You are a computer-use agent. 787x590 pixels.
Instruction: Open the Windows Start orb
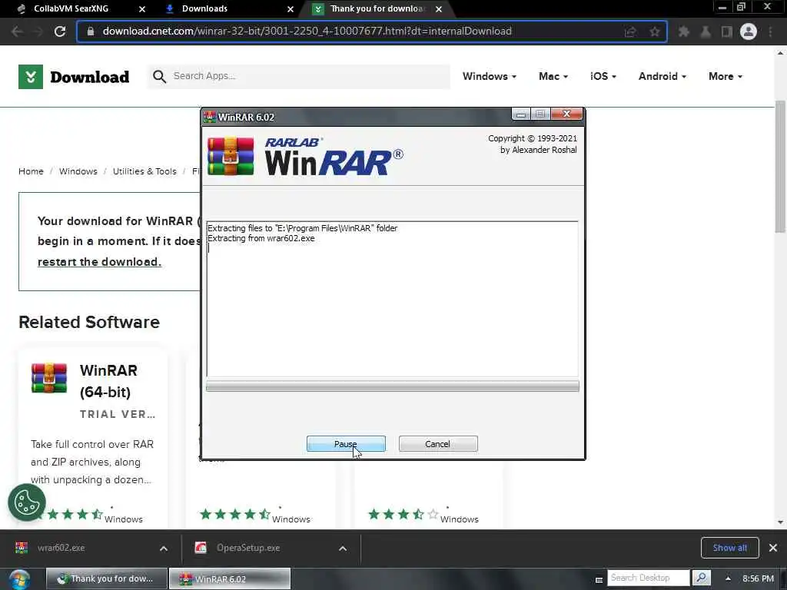tap(19, 579)
